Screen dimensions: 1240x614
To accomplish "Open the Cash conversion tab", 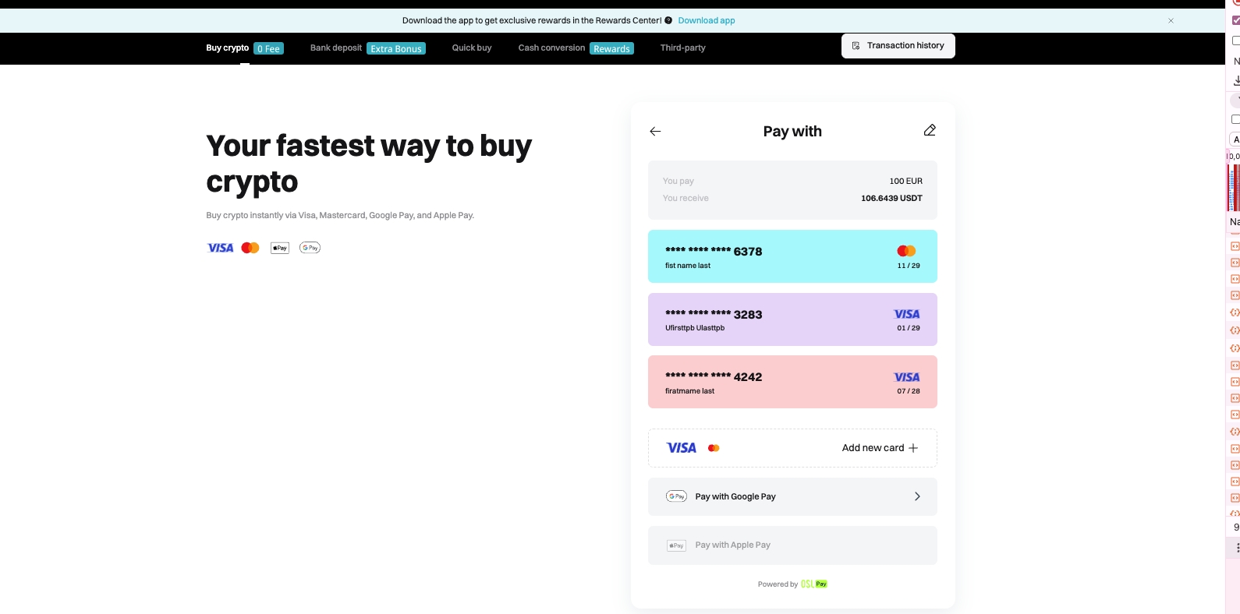I will point(551,48).
